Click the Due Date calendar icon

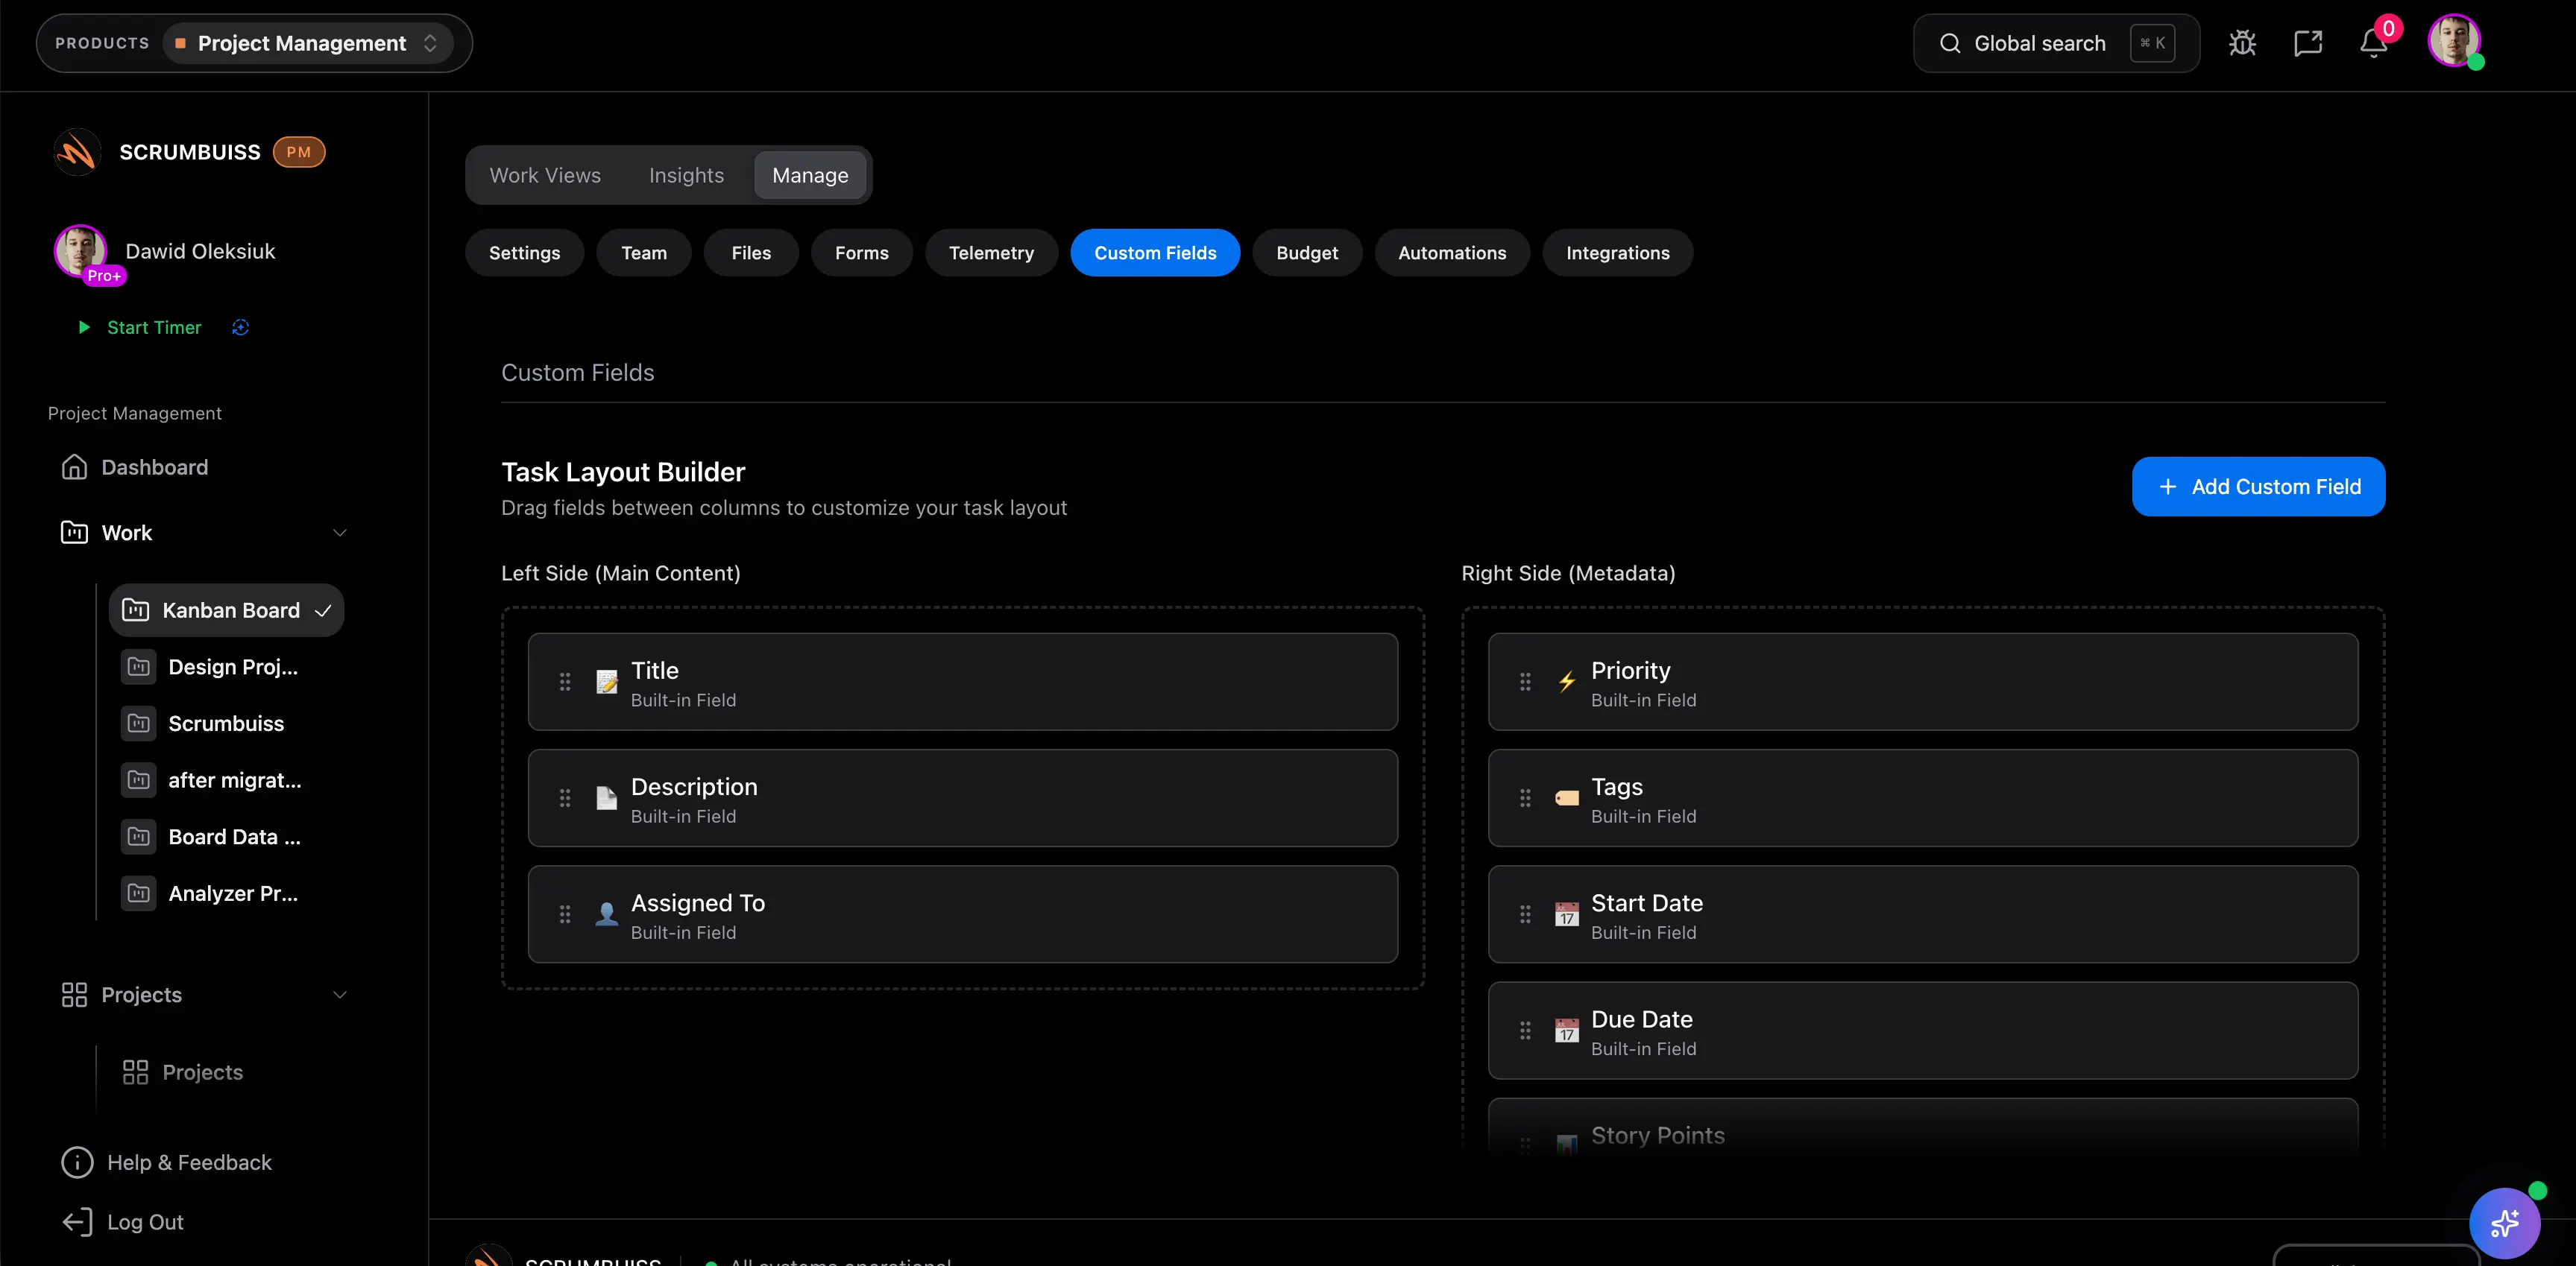[1566, 1031]
